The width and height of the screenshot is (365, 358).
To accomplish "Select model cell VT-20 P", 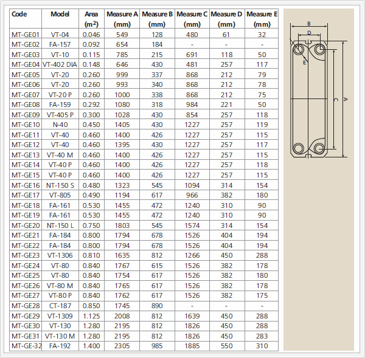I will pyautogui.click(x=60, y=95).
